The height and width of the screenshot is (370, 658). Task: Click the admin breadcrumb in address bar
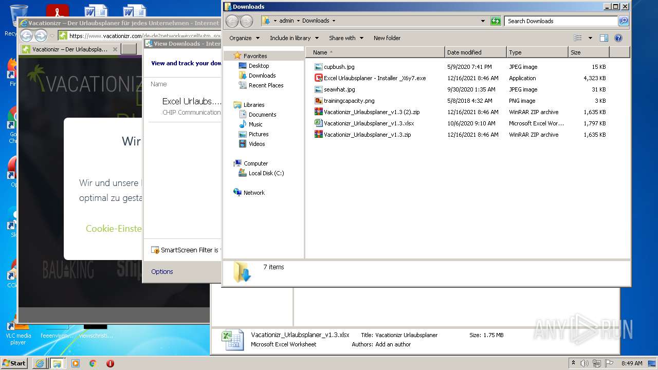(286, 21)
